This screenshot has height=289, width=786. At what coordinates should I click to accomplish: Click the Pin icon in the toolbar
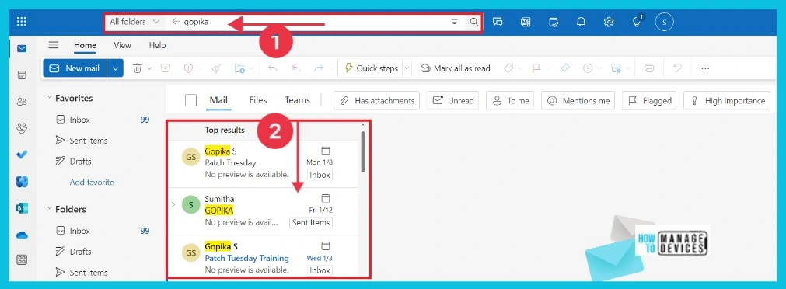564,68
